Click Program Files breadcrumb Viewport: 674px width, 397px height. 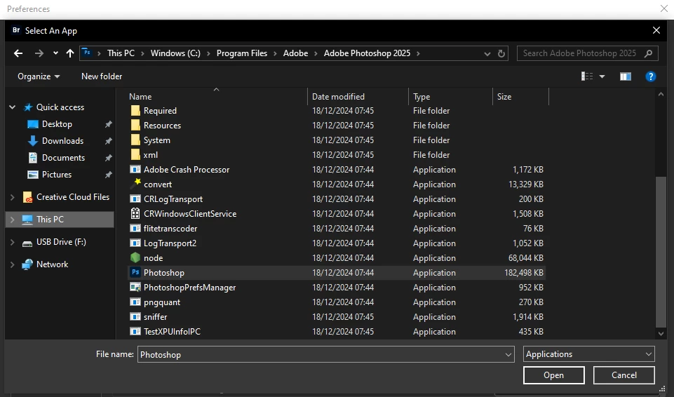(x=241, y=53)
